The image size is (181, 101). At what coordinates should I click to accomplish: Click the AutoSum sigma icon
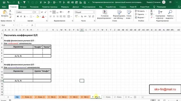152,11
